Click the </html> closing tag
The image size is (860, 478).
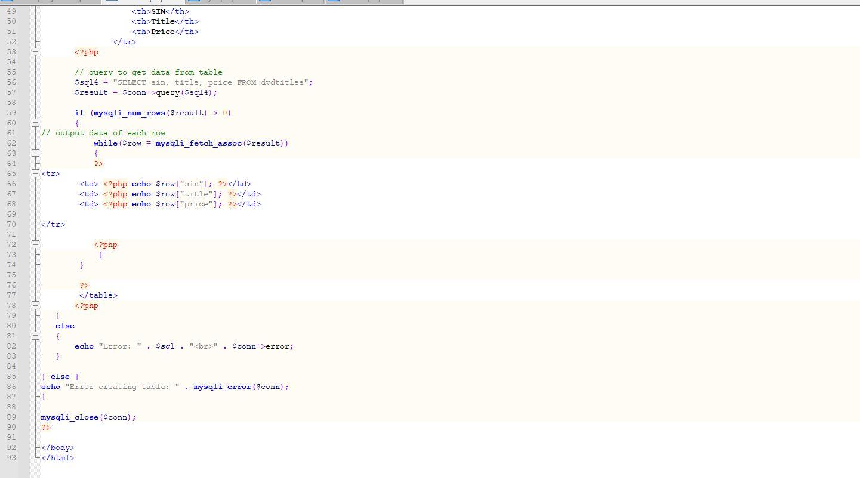[58, 458]
